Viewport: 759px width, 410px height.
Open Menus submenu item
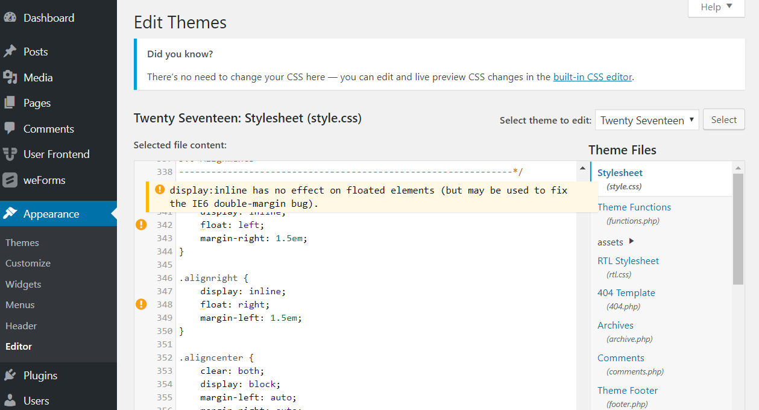pos(20,305)
